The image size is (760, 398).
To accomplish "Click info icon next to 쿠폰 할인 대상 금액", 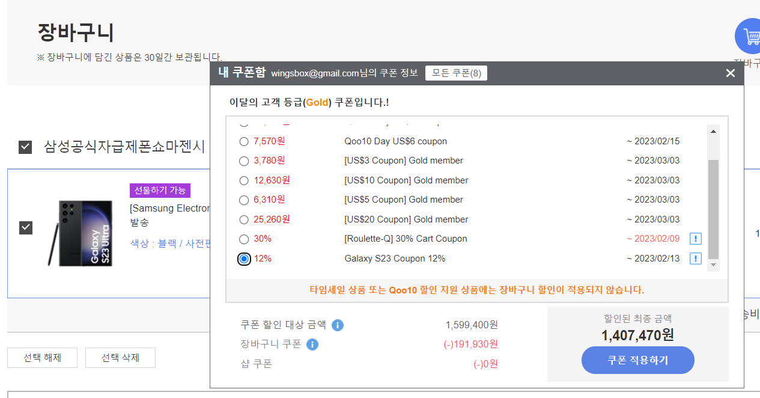I will pos(338,325).
